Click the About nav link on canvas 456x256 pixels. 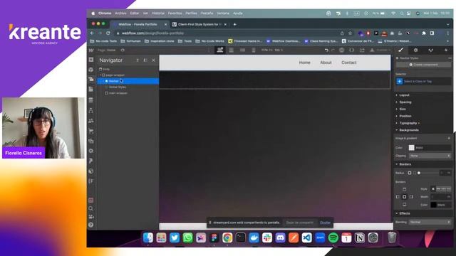click(326, 63)
